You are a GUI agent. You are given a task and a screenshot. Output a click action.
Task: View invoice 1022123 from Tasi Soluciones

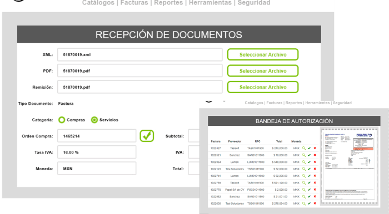[x=303, y=169]
